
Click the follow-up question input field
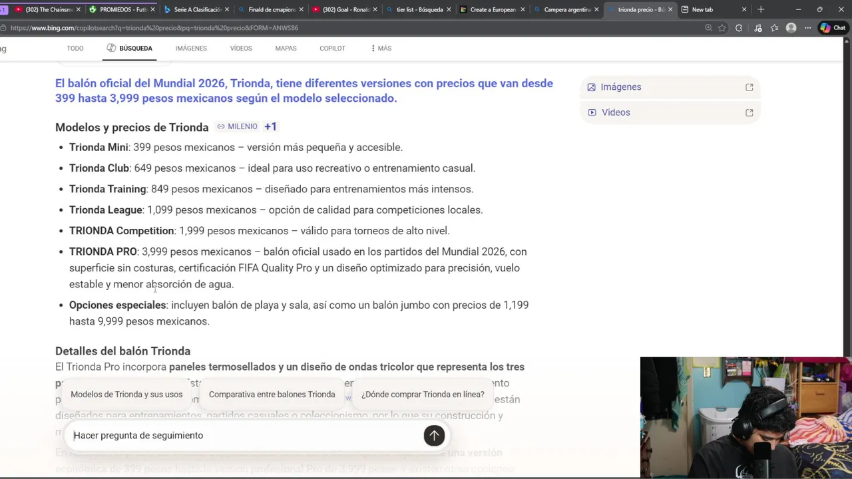(x=245, y=435)
